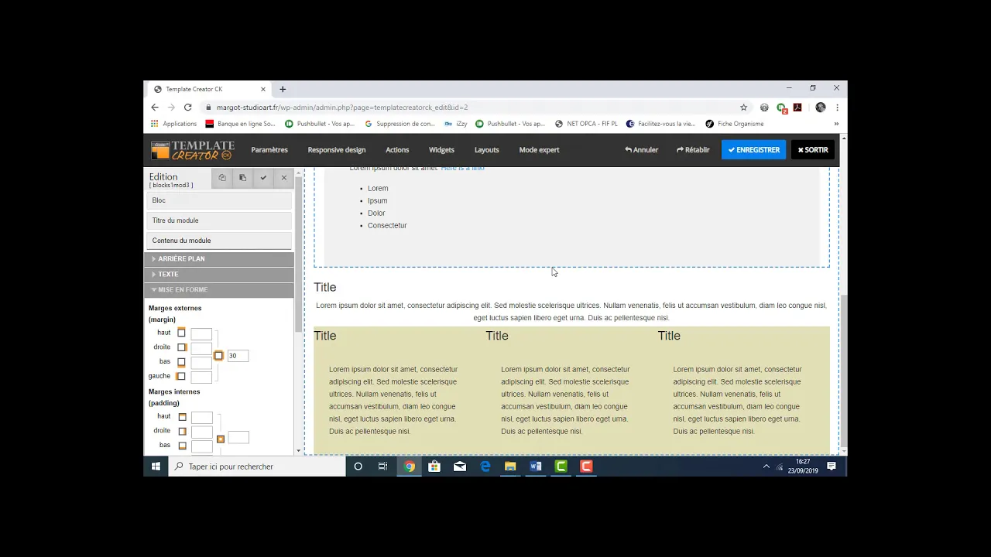The width and height of the screenshot is (991, 557).
Task: Go back using the browser back arrow
Action: pos(155,108)
